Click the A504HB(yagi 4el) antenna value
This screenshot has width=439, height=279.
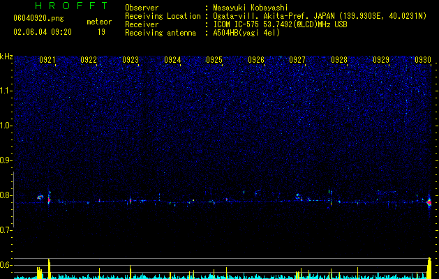click(246, 33)
